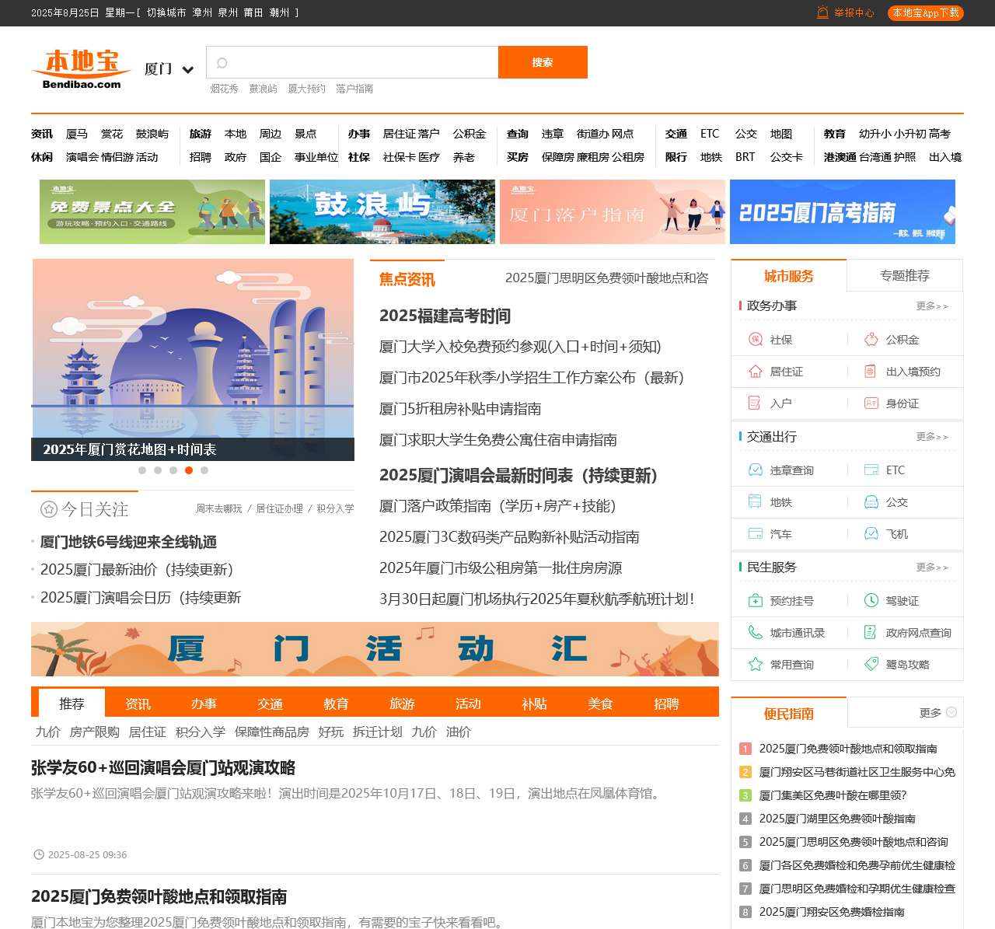Select the first carousel indicator dot
Screen dimensions: 995x929
pos(142,470)
